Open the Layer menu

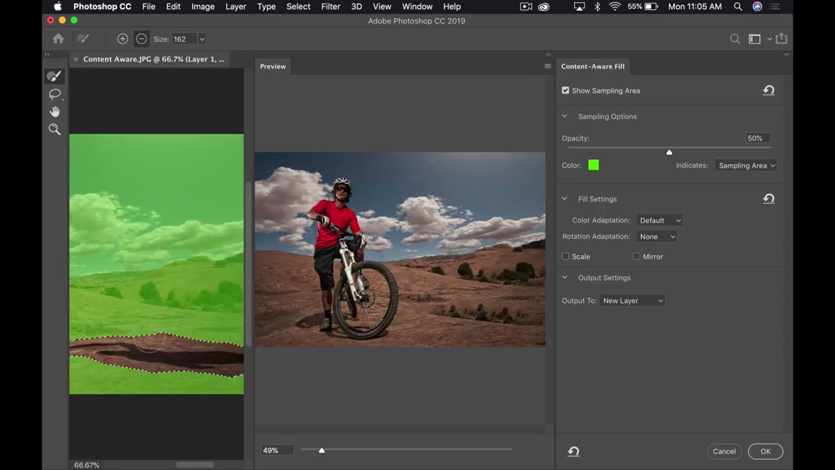tap(236, 6)
